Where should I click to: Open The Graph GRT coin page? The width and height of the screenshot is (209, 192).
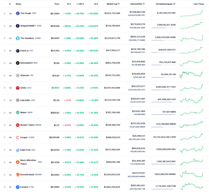[x=28, y=13]
